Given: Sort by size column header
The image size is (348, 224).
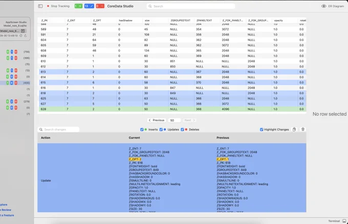Looking at the screenshot, I should pyautogui.click(x=147, y=20).
